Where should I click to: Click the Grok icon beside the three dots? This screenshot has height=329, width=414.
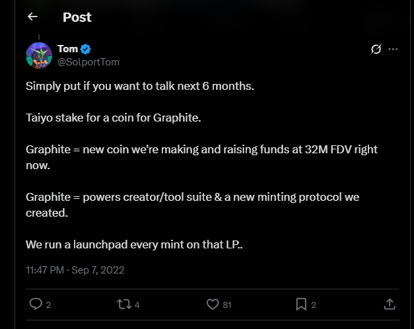(x=376, y=50)
